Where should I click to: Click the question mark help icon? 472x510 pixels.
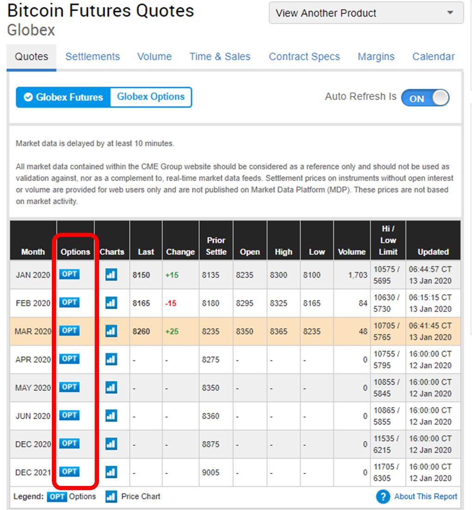click(383, 497)
